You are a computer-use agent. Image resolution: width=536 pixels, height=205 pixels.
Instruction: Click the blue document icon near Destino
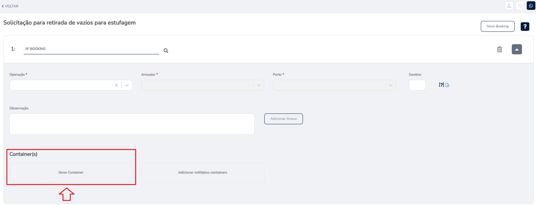(x=447, y=85)
